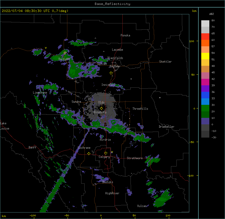
Task: Click the -30 value on the dBZ legend
Action: (x=214, y=138)
